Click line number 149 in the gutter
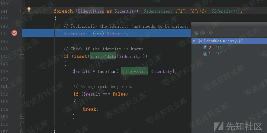This screenshot has width=267, height=133. click(x=4, y=71)
